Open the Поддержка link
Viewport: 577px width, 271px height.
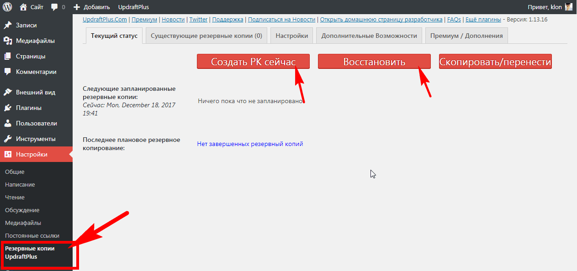tap(228, 20)
